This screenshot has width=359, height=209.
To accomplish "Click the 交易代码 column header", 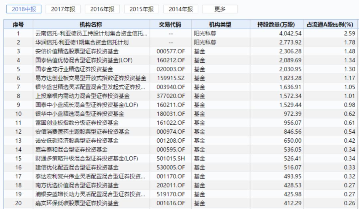I will (171, 25).
